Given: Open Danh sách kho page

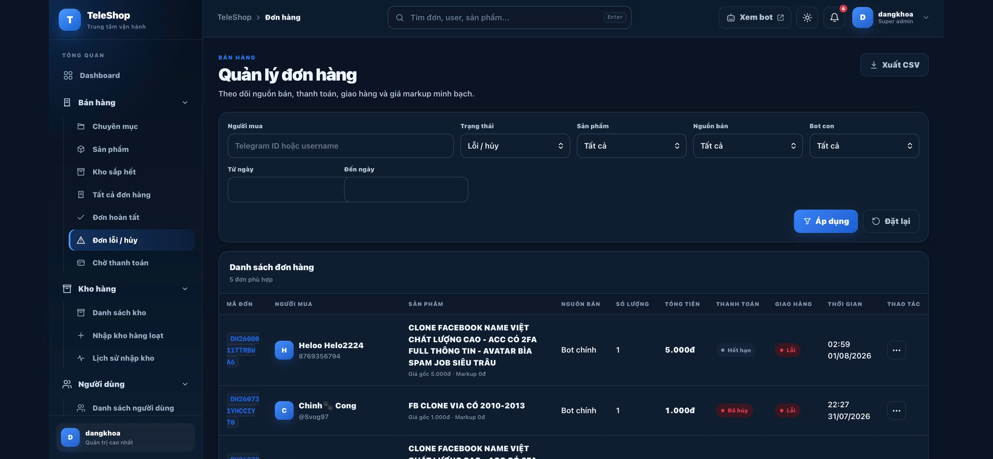Looking at the screenshot, I should pyautogui.click(x=132, y=313).
